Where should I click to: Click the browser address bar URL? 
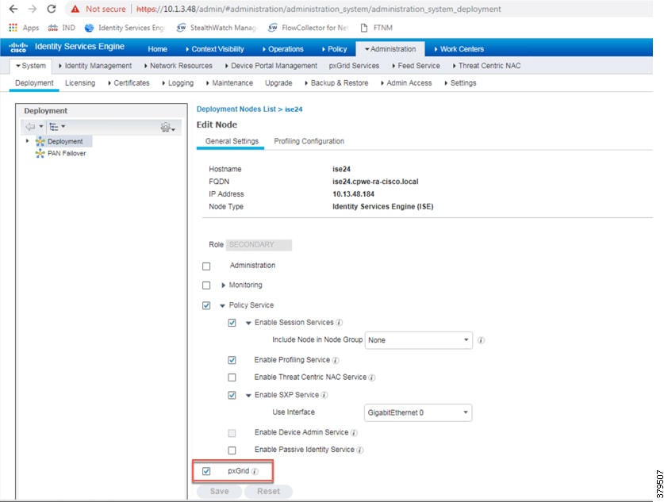318,9
